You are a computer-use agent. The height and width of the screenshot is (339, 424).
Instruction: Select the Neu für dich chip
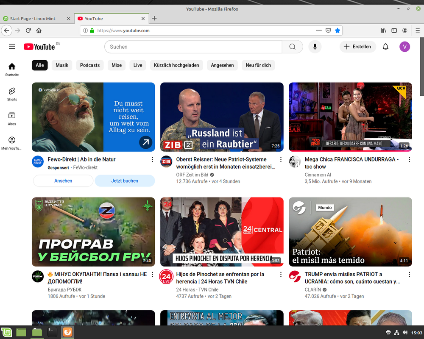[x=258, y=65]
